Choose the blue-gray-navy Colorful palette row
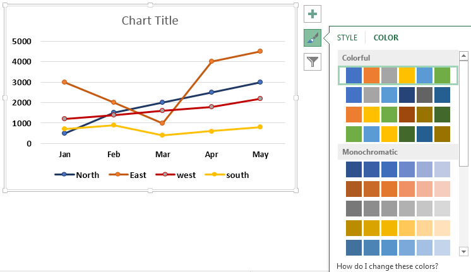Screen dimensions: 471x272 click(x=398, y=95)
